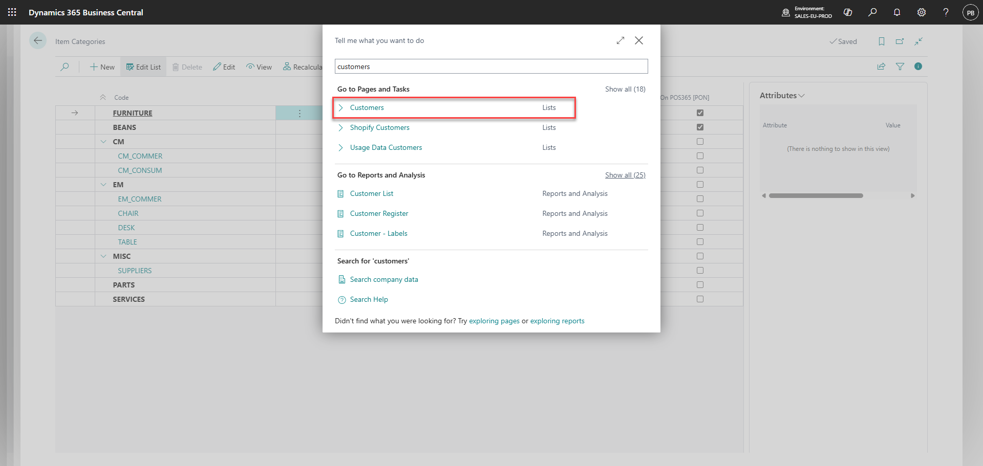
Task: Check POS365 checkbox for EM
Action: 700,185
